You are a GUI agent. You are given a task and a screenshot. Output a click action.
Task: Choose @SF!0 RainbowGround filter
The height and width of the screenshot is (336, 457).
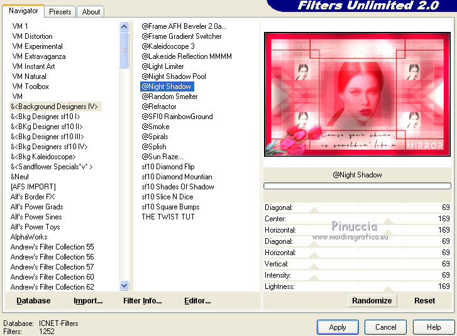click(177, 117)
